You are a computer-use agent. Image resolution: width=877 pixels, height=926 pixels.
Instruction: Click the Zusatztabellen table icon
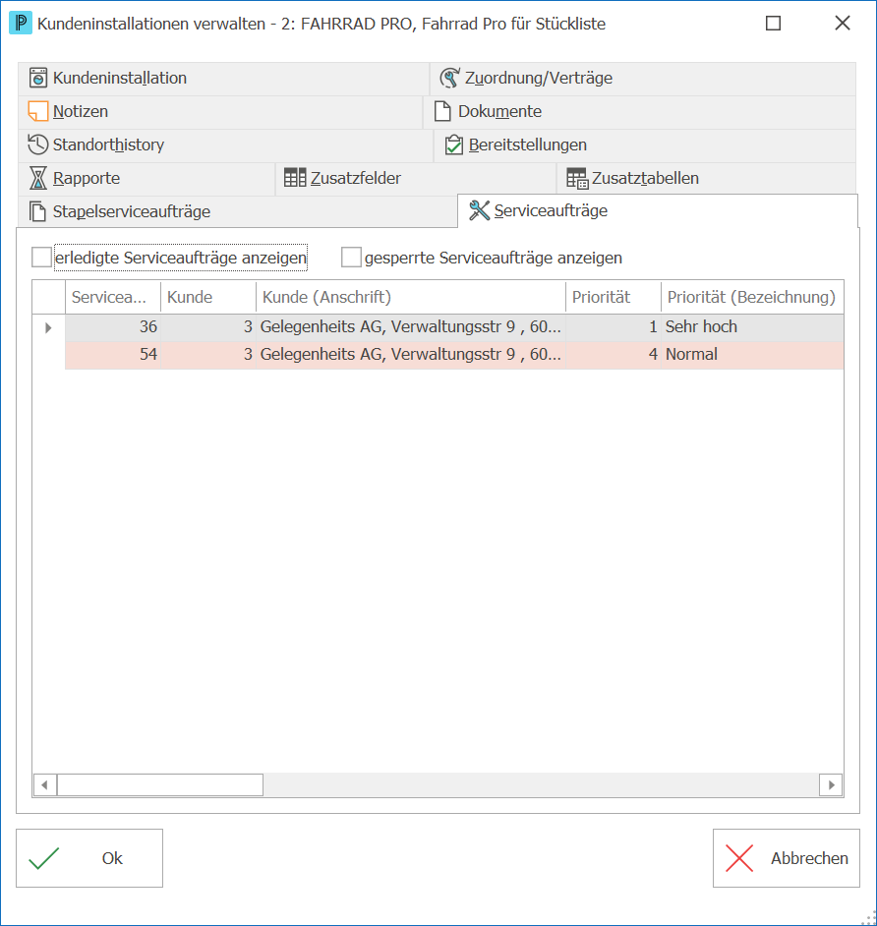point(577,178)
